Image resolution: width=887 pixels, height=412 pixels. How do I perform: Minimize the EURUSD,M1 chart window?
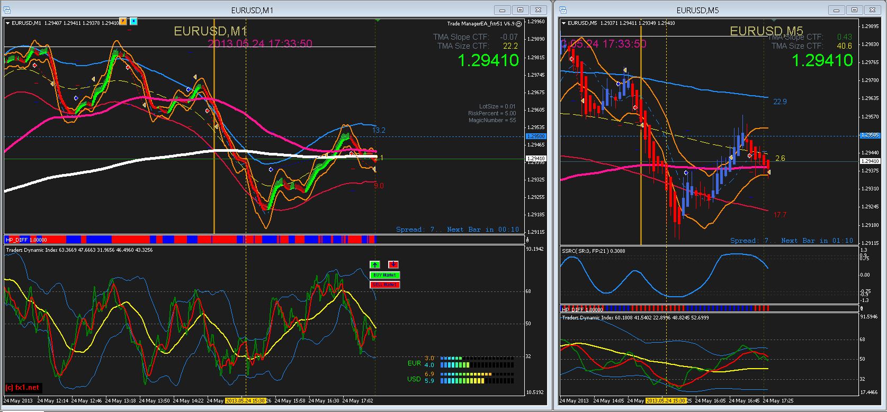(x=502, y=10)
